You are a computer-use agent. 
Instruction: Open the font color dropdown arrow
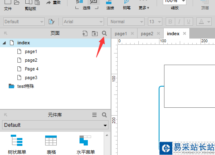[x=209, y=22]
